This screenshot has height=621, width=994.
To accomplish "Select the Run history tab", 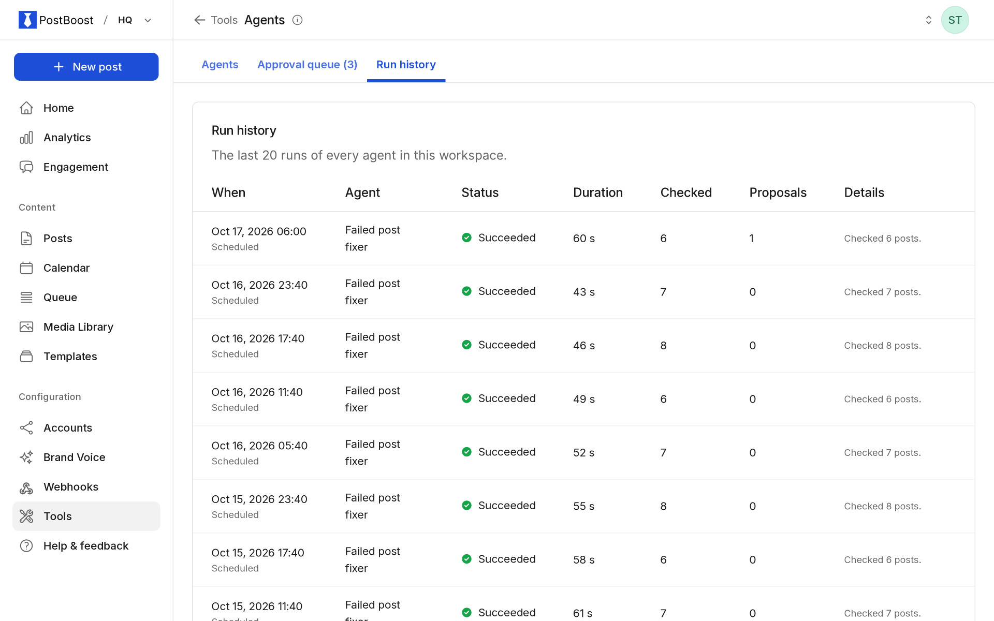I will 406,65.
